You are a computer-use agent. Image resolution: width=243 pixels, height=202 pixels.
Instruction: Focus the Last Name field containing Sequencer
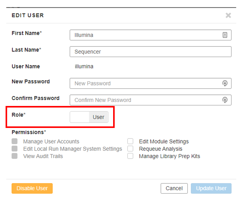pyautogui.click(x=150, y=52)
